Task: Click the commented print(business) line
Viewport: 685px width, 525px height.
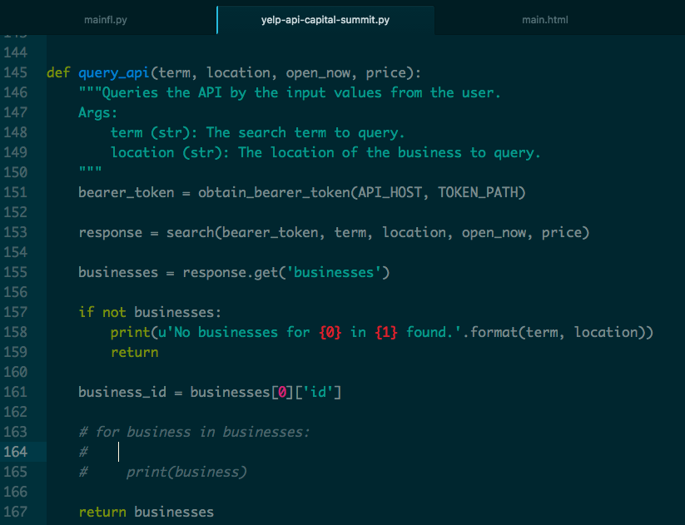Action: point(186,472)
